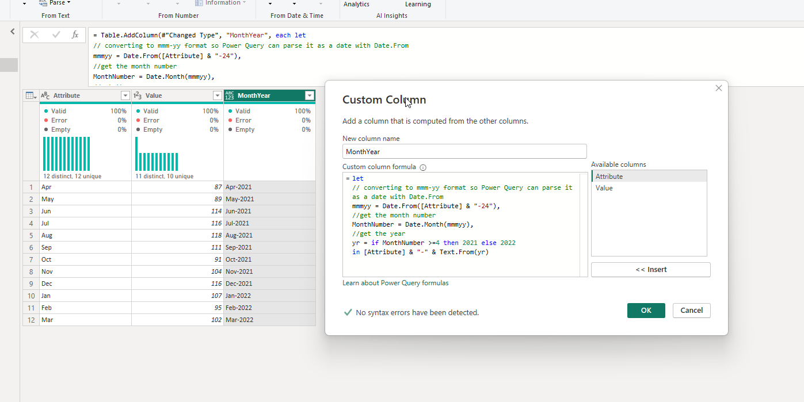This screenshot has width=804, height=402.
Task: Click the Analytics ribbon item
Action: (356, 4)
